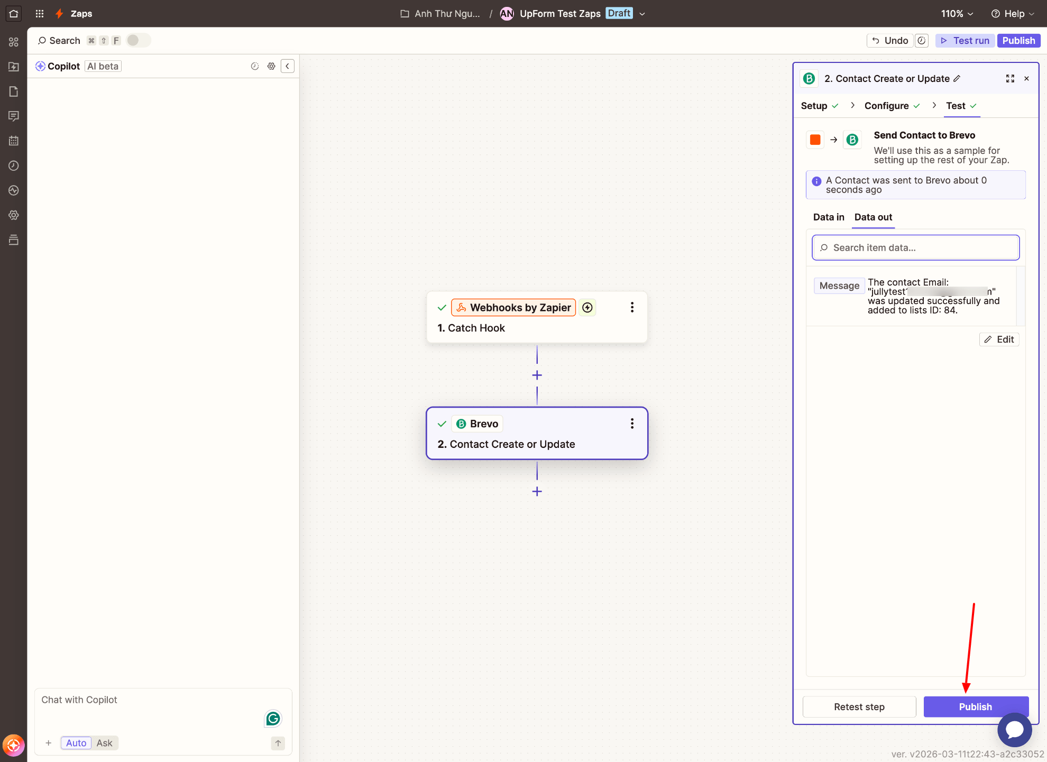
Task: Open the Anh Thư Ngu... folder breadcrumb
Action: (440, 14)
